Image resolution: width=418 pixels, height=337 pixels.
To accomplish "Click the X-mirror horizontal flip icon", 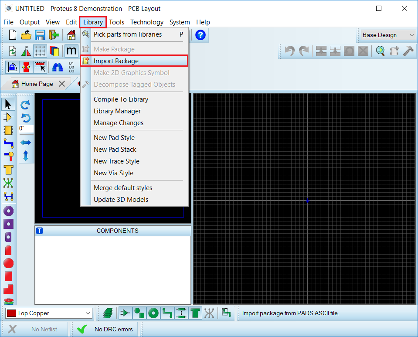I will pos(26,143).
